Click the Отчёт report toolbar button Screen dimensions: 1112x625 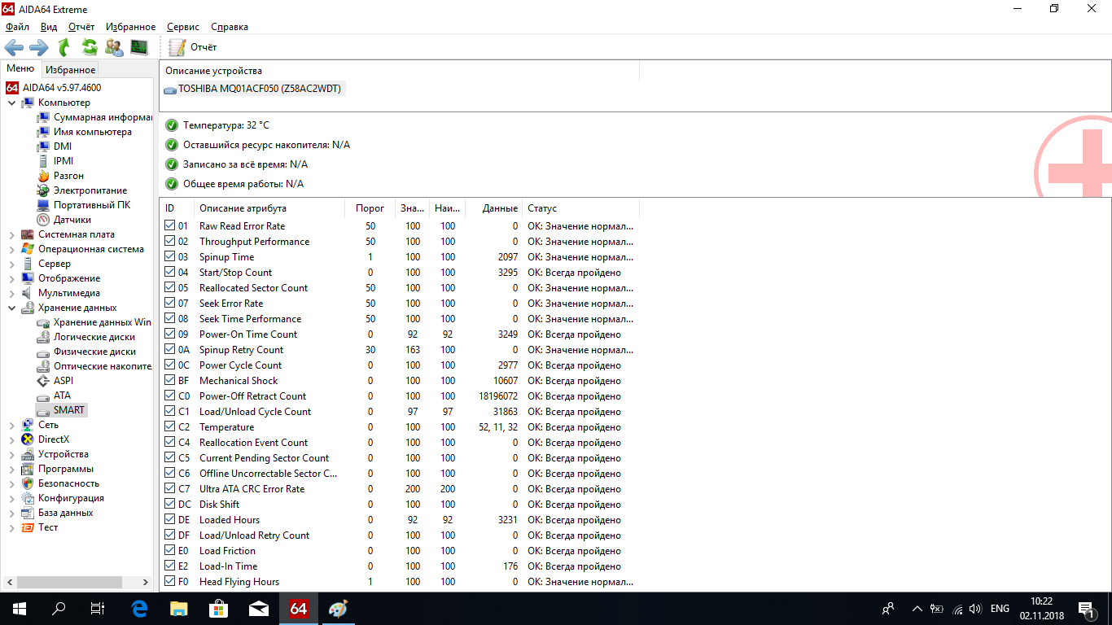click(193, 47)
